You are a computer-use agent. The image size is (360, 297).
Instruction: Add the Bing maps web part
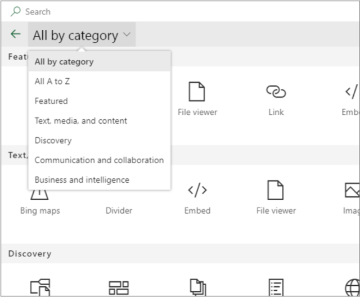click(x=40, y=198)
